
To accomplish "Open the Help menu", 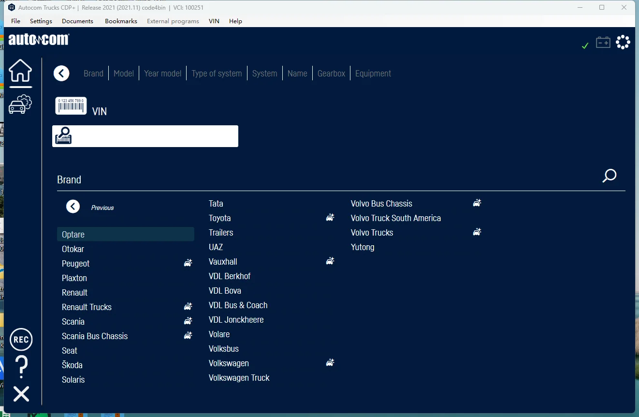I will coord(235,21).
